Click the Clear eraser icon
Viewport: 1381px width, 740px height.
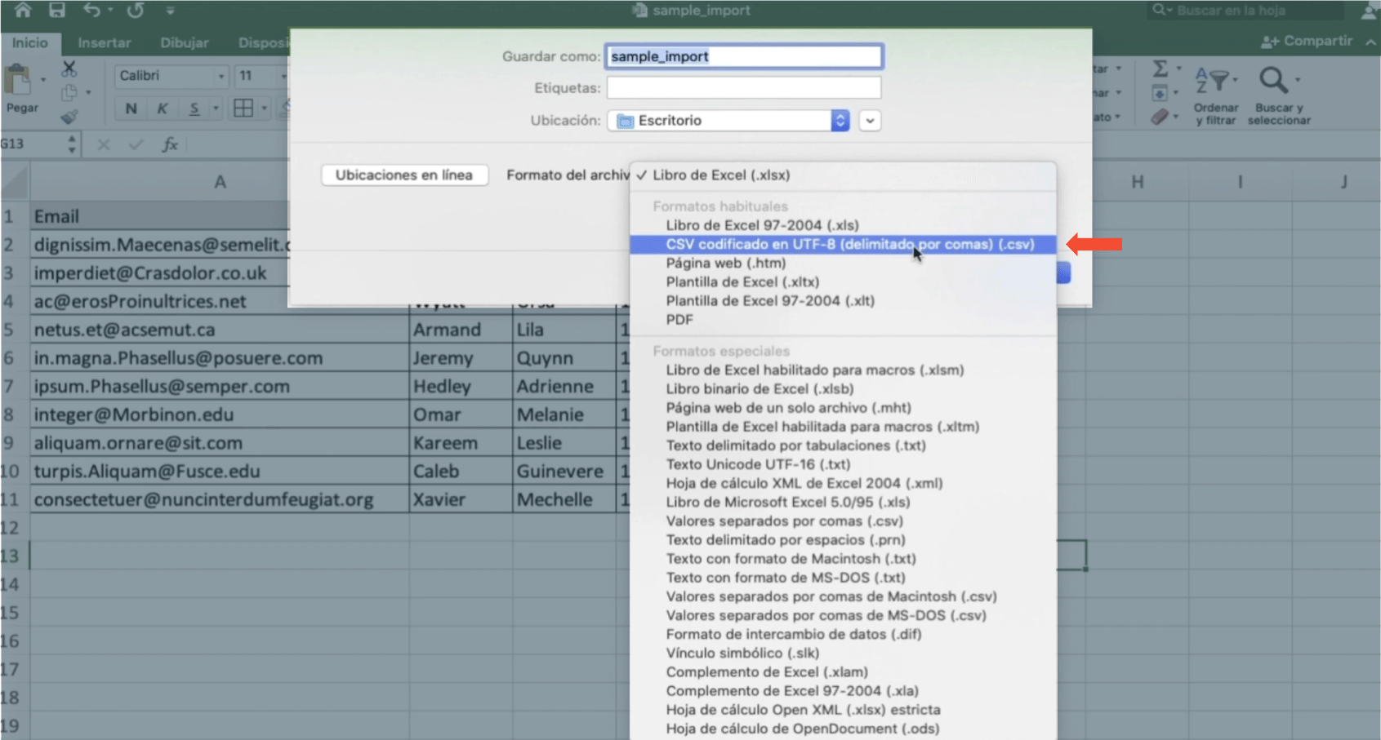coord(1160,117)
